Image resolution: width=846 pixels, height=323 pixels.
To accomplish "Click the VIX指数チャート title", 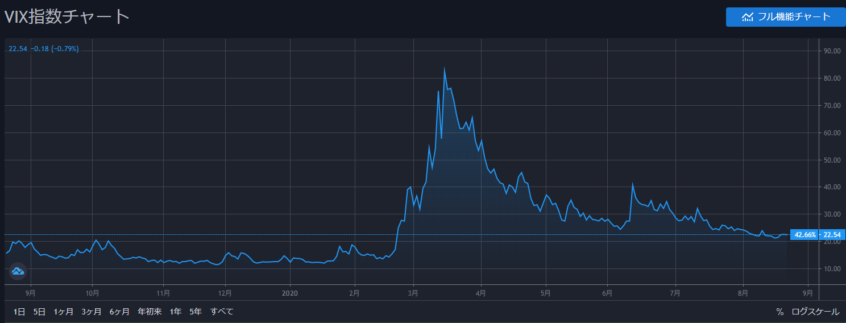I will click(67, 17).
